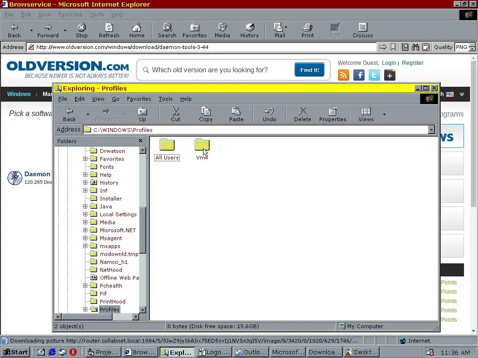Close the Folders pane
The width and height of the screenshot is (478, 358).
140,141
